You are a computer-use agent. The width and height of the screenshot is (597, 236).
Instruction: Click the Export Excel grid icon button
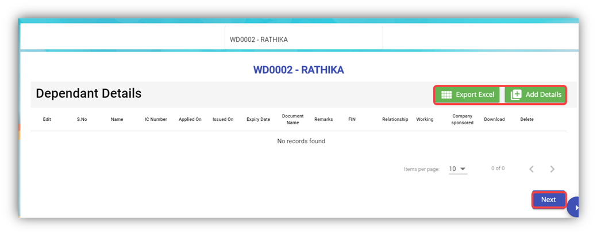pyautogui.click(x=467, y=95)
